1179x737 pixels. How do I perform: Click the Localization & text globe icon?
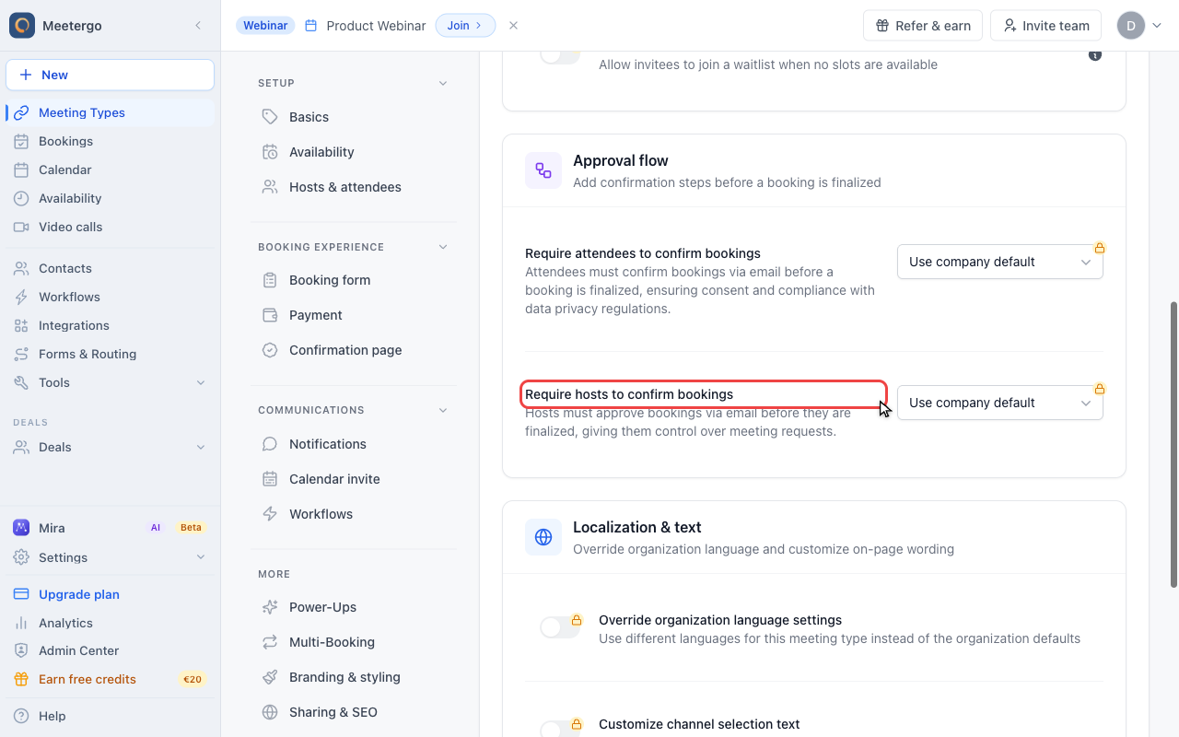543,537
